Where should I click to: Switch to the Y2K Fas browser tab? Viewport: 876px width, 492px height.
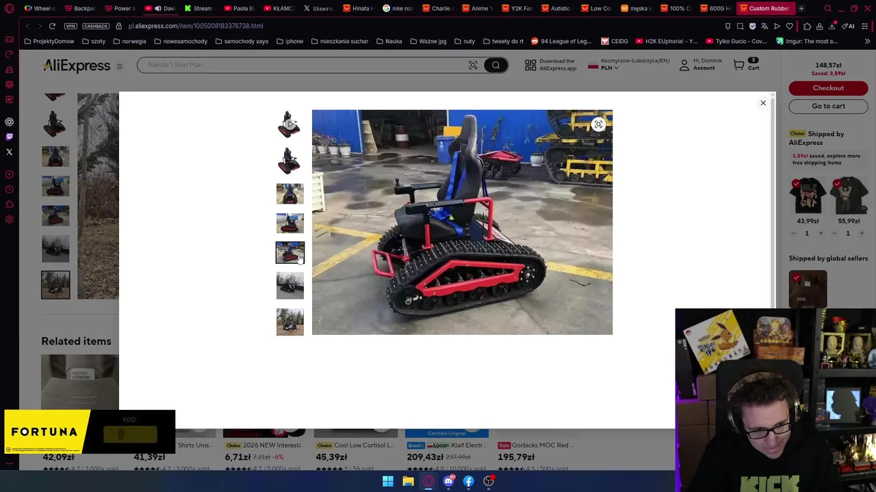click(x=517, y=8)
